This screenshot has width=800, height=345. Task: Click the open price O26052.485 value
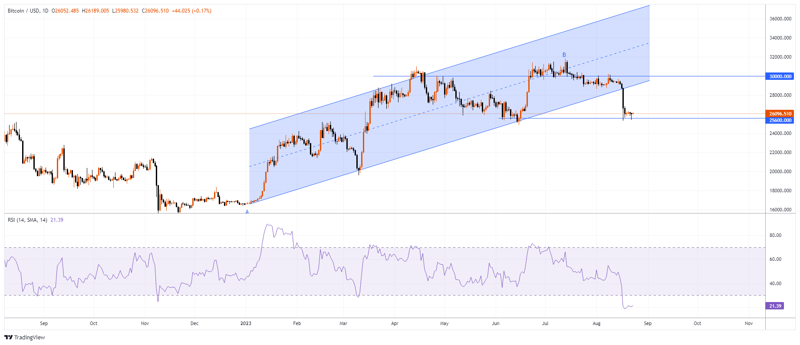point(65,11)
